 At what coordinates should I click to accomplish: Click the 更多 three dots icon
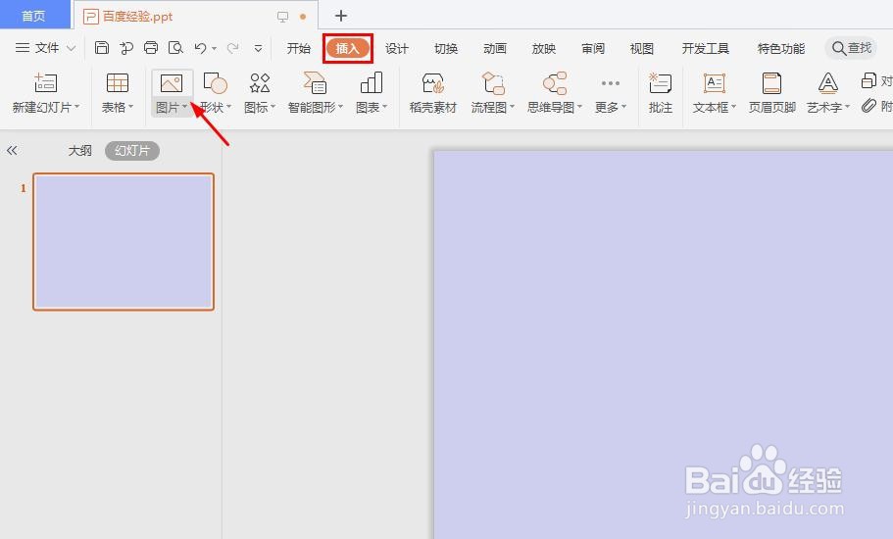click(611, 83)
